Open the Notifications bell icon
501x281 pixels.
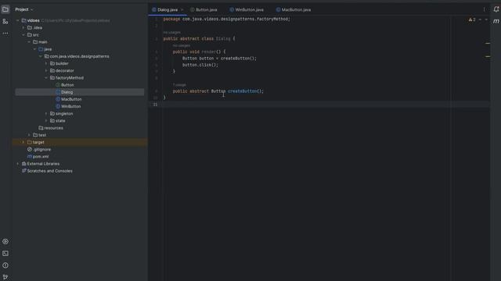point(496,9)
